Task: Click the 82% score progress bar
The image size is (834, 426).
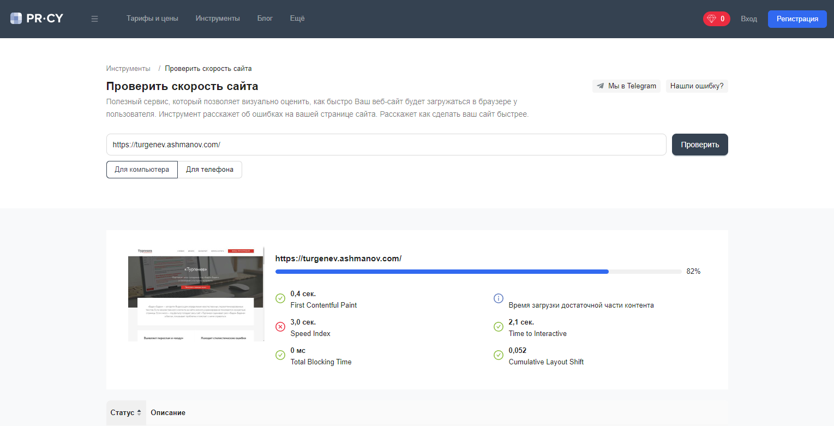Action: (478, 271)
